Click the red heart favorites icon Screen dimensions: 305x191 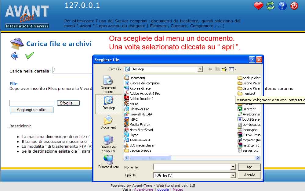[x=258, y=6]
